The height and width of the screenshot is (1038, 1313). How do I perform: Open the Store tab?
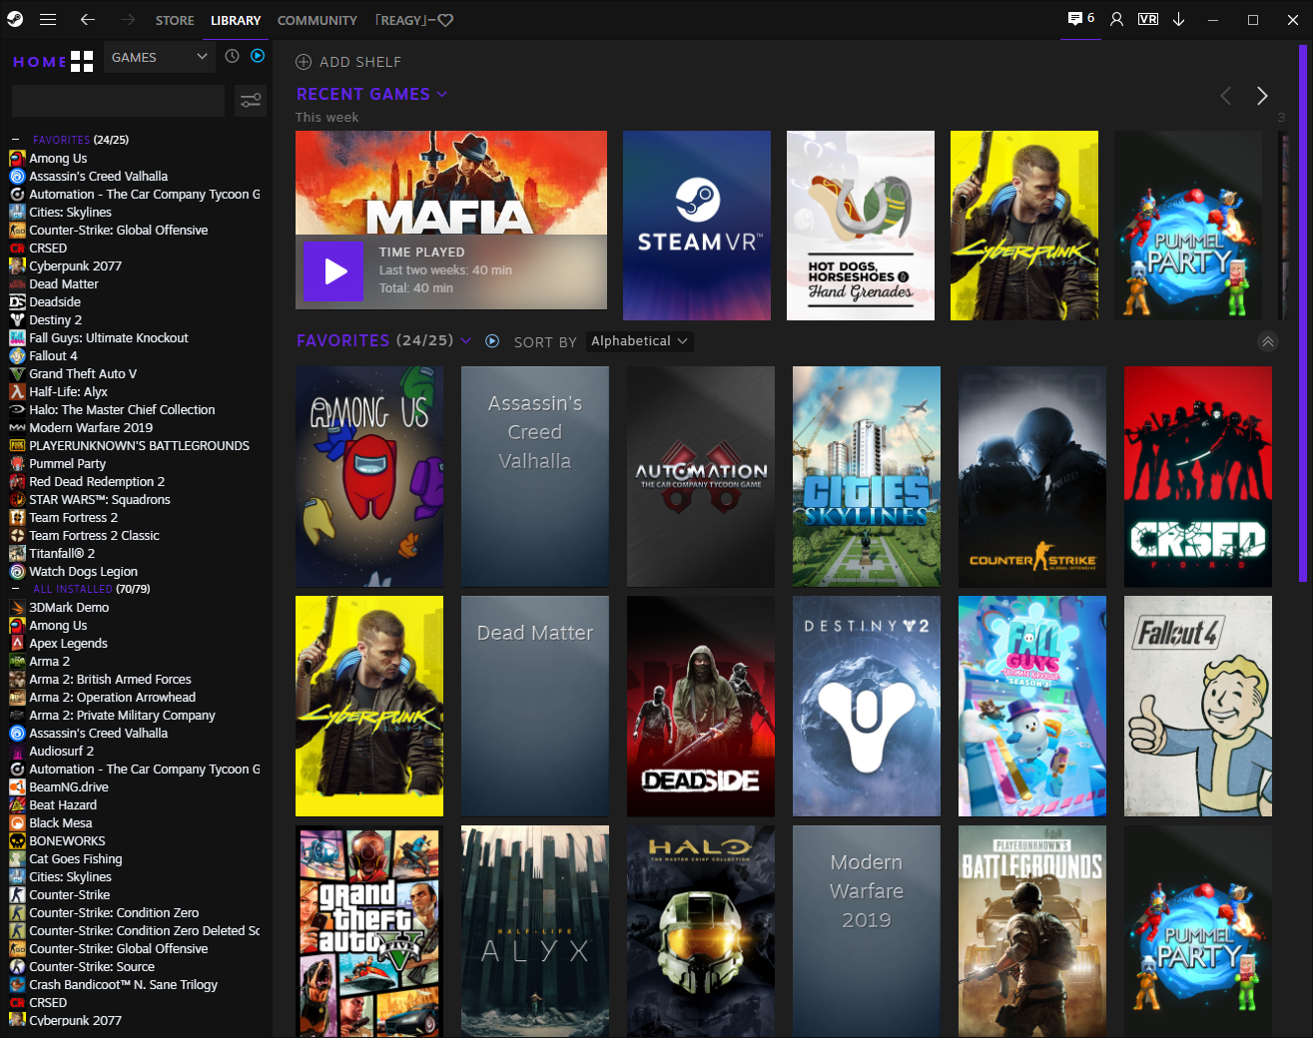click(x=175, y=20)
